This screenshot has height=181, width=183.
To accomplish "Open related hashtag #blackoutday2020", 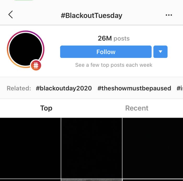I will [x=64, y=88].
